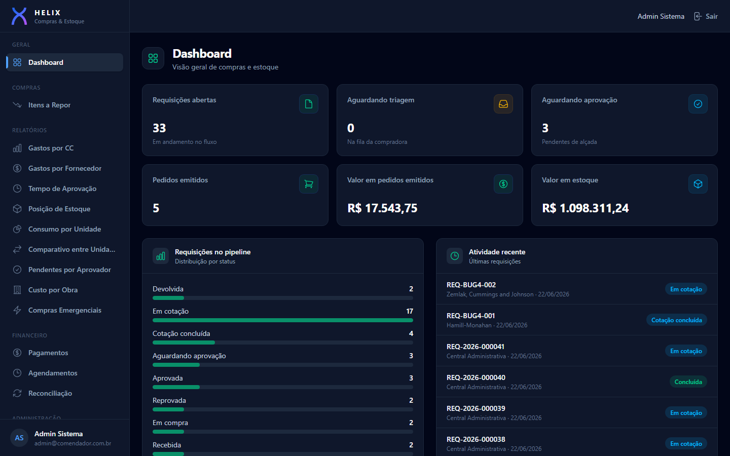Click admin@comendador.com.br email text
This screenshot has height=456, width=730.
click(72, 443)
